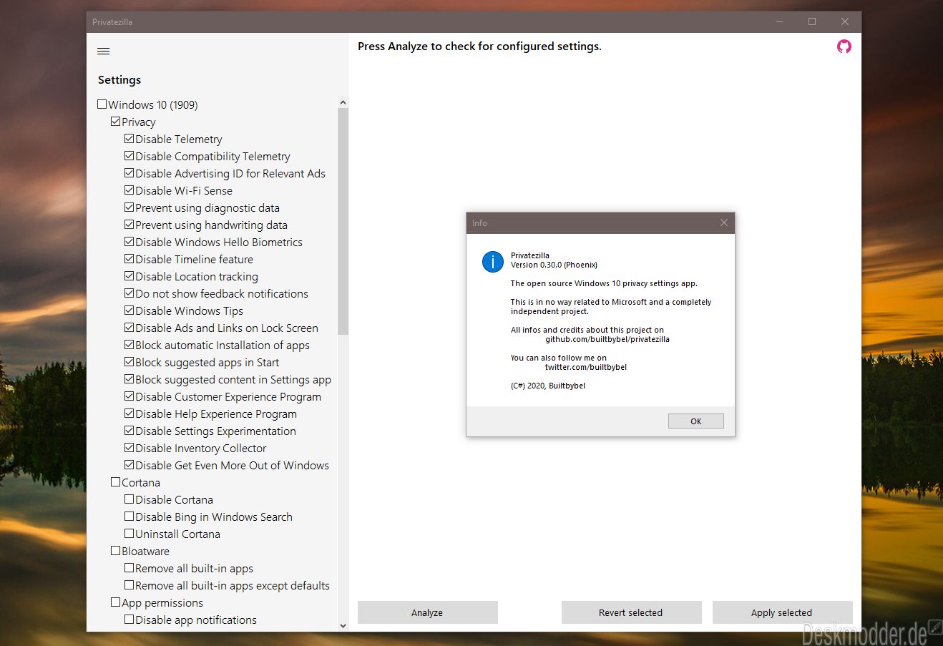Click twitter.com/builtbybel text in dialog
The image size is (943, 646).
586,367
